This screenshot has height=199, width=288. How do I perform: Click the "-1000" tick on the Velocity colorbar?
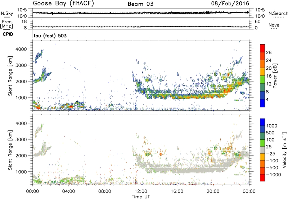click(273, 175)
